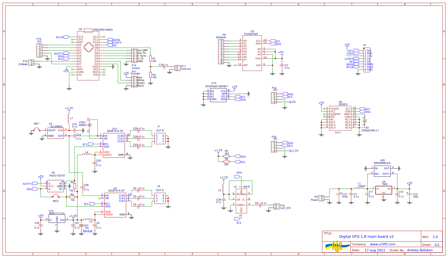Screen dimensions: 448x258
Task: Click the REV 2.0 field in title block
Action: pyautogui.click(x=435, y=237)
